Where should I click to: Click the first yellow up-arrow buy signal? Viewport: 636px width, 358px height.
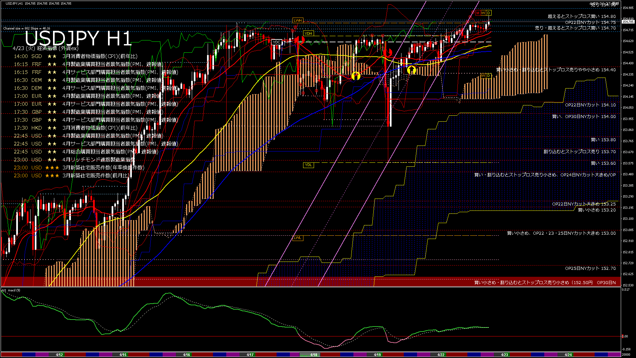[356, 76]
